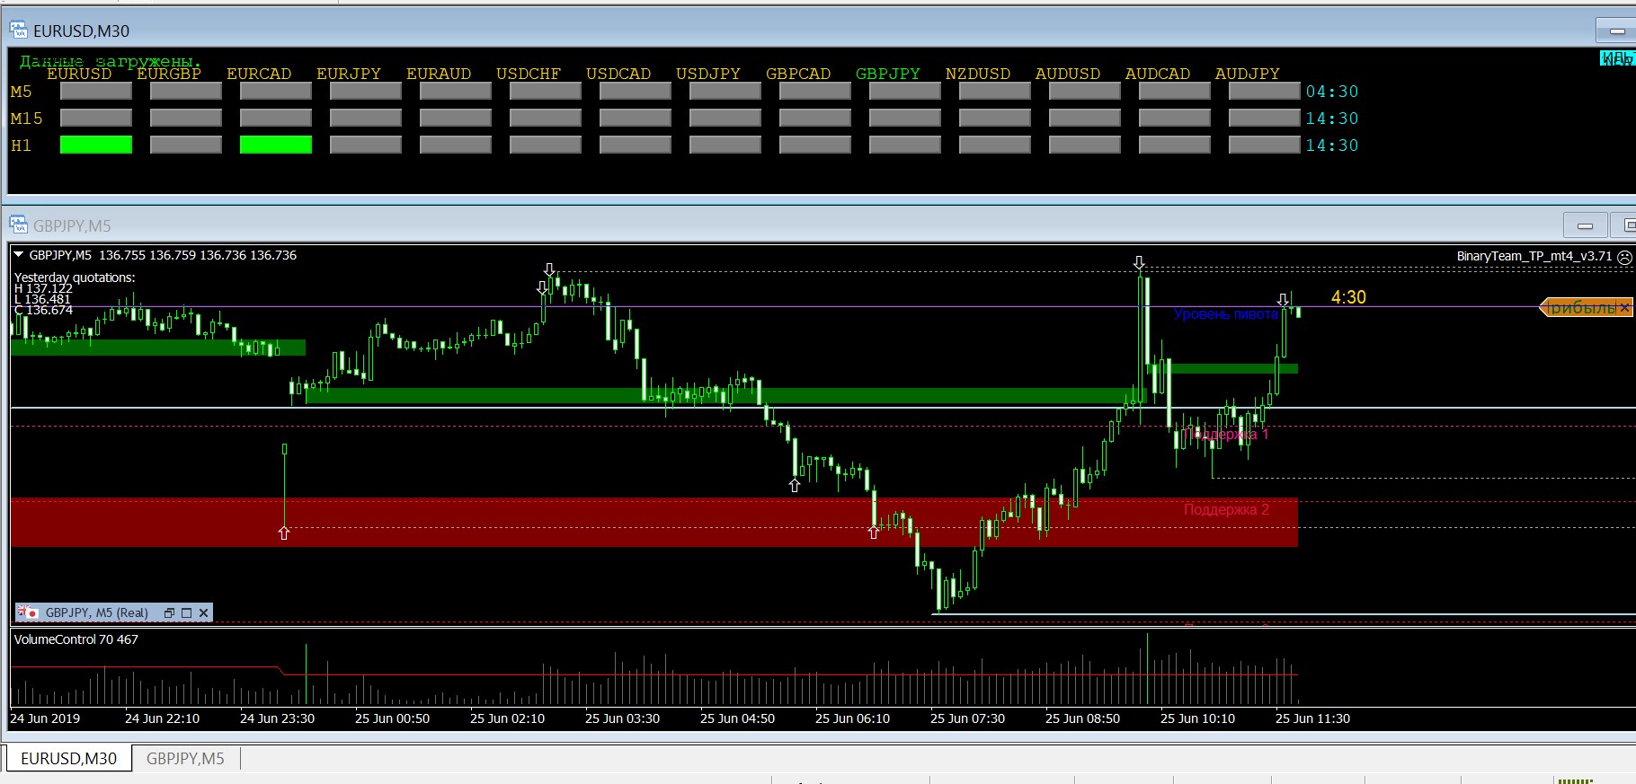
Task: Click the BinaryTeam_TP_mt4_v3.71 expert name
Action: coord(1534,256)
